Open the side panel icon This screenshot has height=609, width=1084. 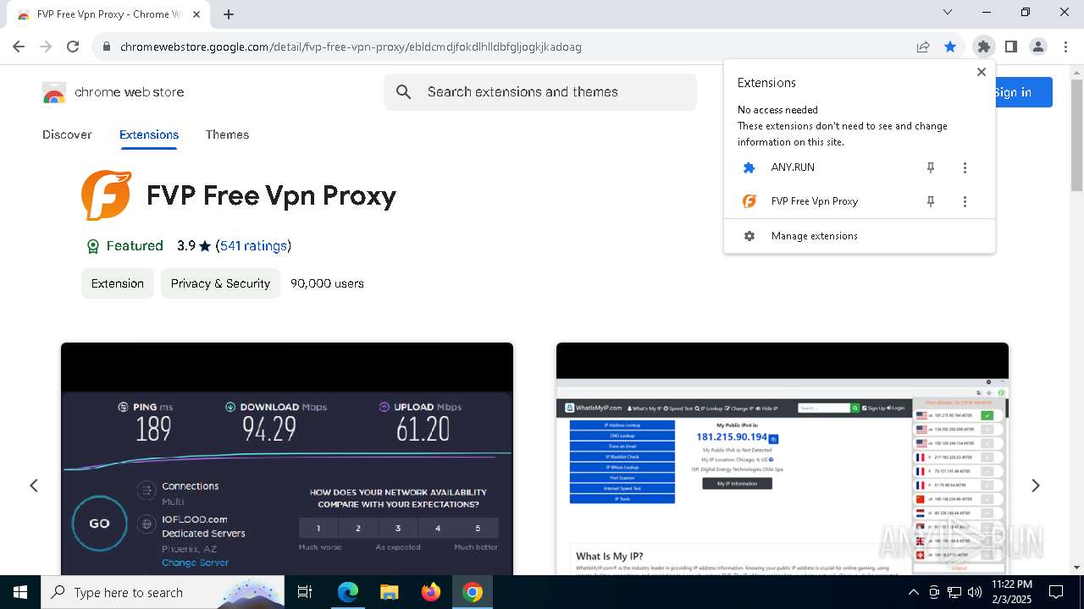[1010, 47]
